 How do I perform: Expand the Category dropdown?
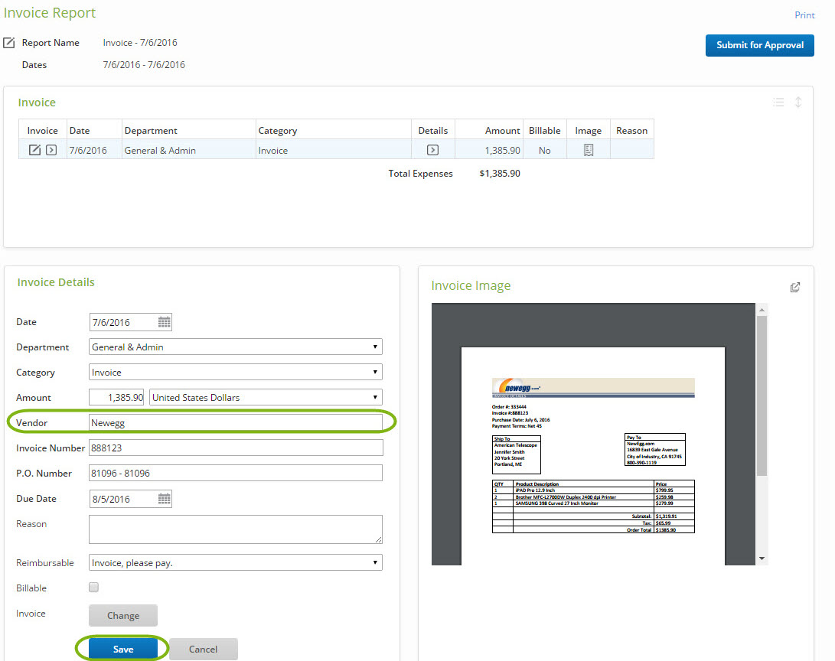click(x=236, y=372)
